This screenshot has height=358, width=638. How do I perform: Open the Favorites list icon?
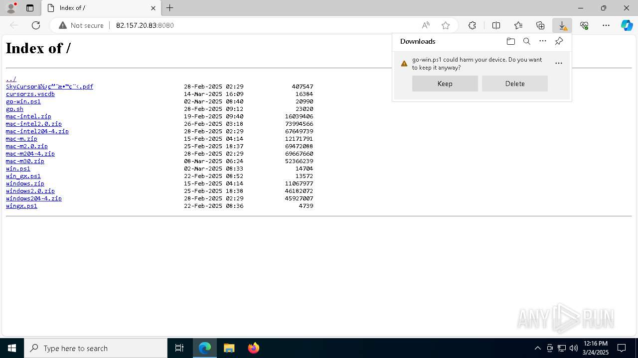point(518,25)
